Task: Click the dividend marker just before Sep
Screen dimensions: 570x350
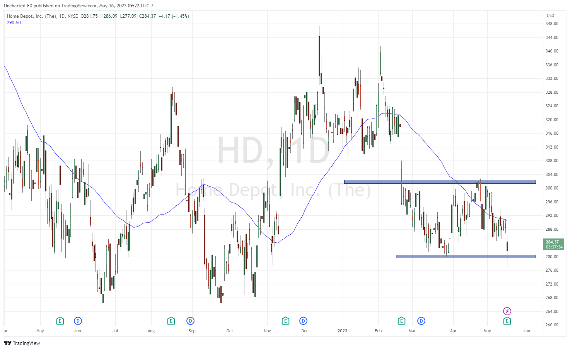Action: click(x=190, y=321)
